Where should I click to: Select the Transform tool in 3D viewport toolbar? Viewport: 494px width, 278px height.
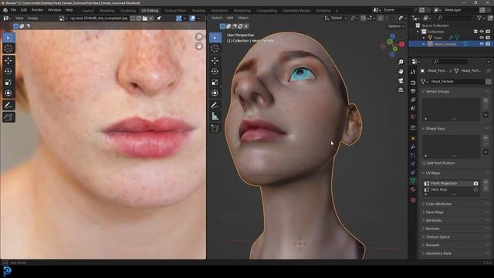coord(215,93)
